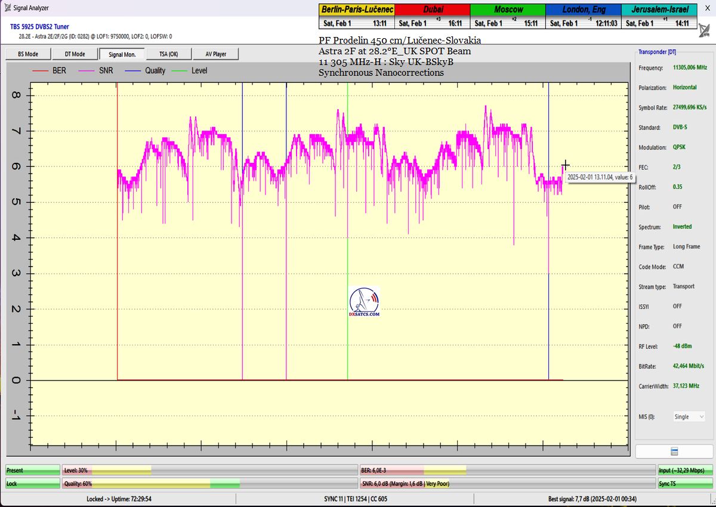Open the AV Player tab
Image resolution: width=716 pixels, height=507 pixels.
216,54
